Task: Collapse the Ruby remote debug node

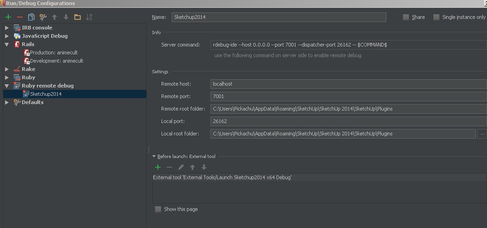Action: click(x=7, y=86)
